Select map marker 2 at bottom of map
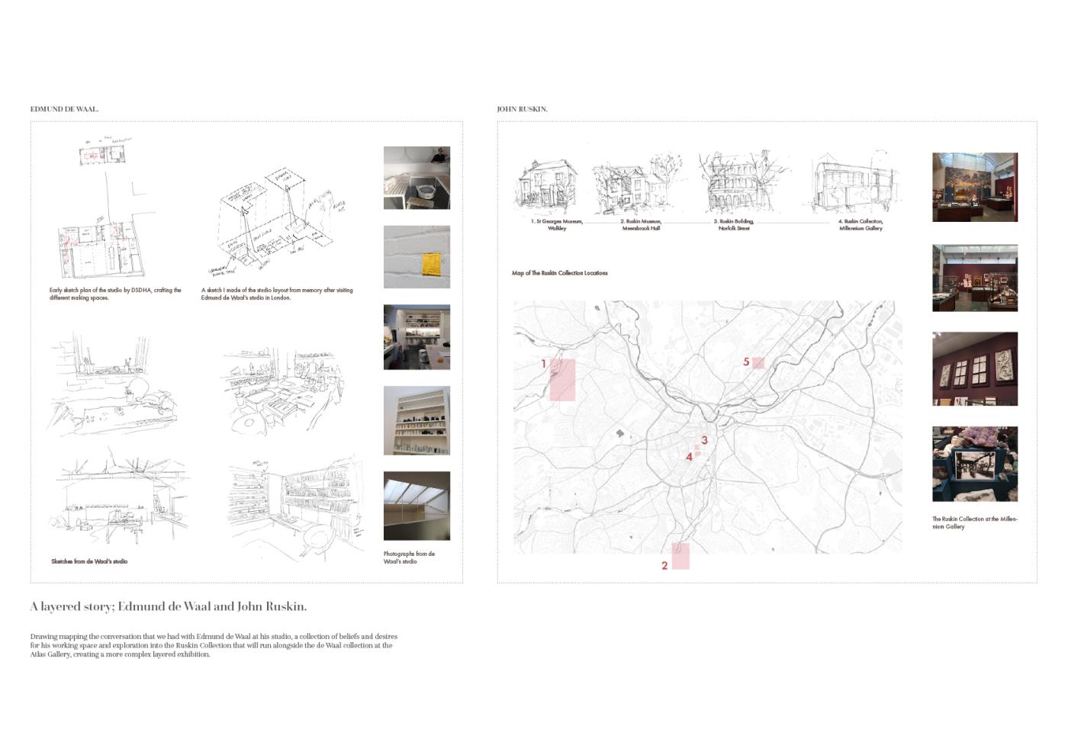Image resolution: width=1068 pixels, height=755 pixels. (x=680, y=556)
